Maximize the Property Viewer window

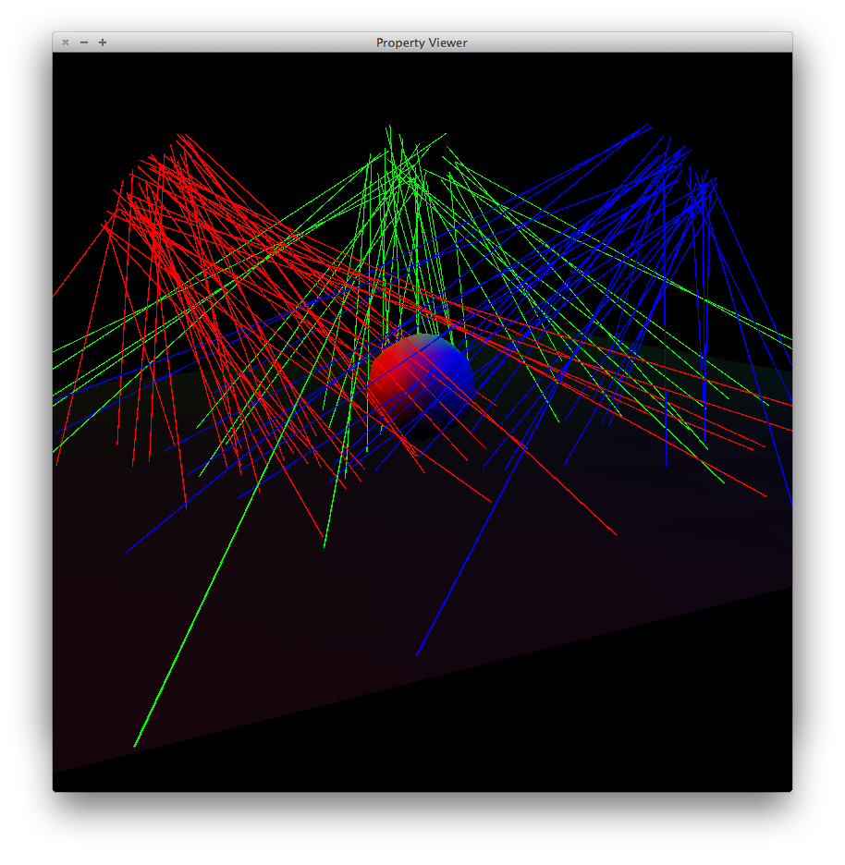103,43
